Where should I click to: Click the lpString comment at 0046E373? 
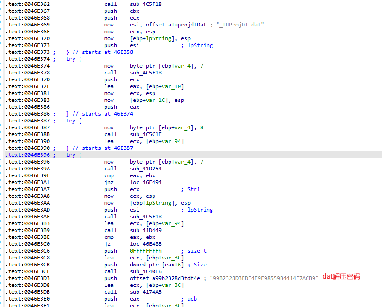pyautogui.click(x=200, y=45)
